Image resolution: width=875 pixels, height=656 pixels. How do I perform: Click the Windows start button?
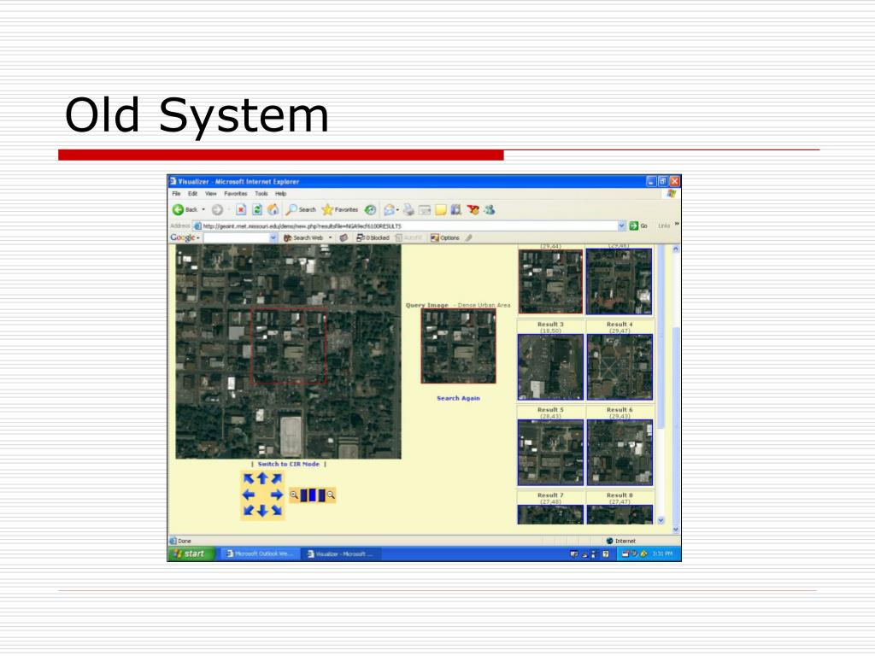[x=191, y=553]
